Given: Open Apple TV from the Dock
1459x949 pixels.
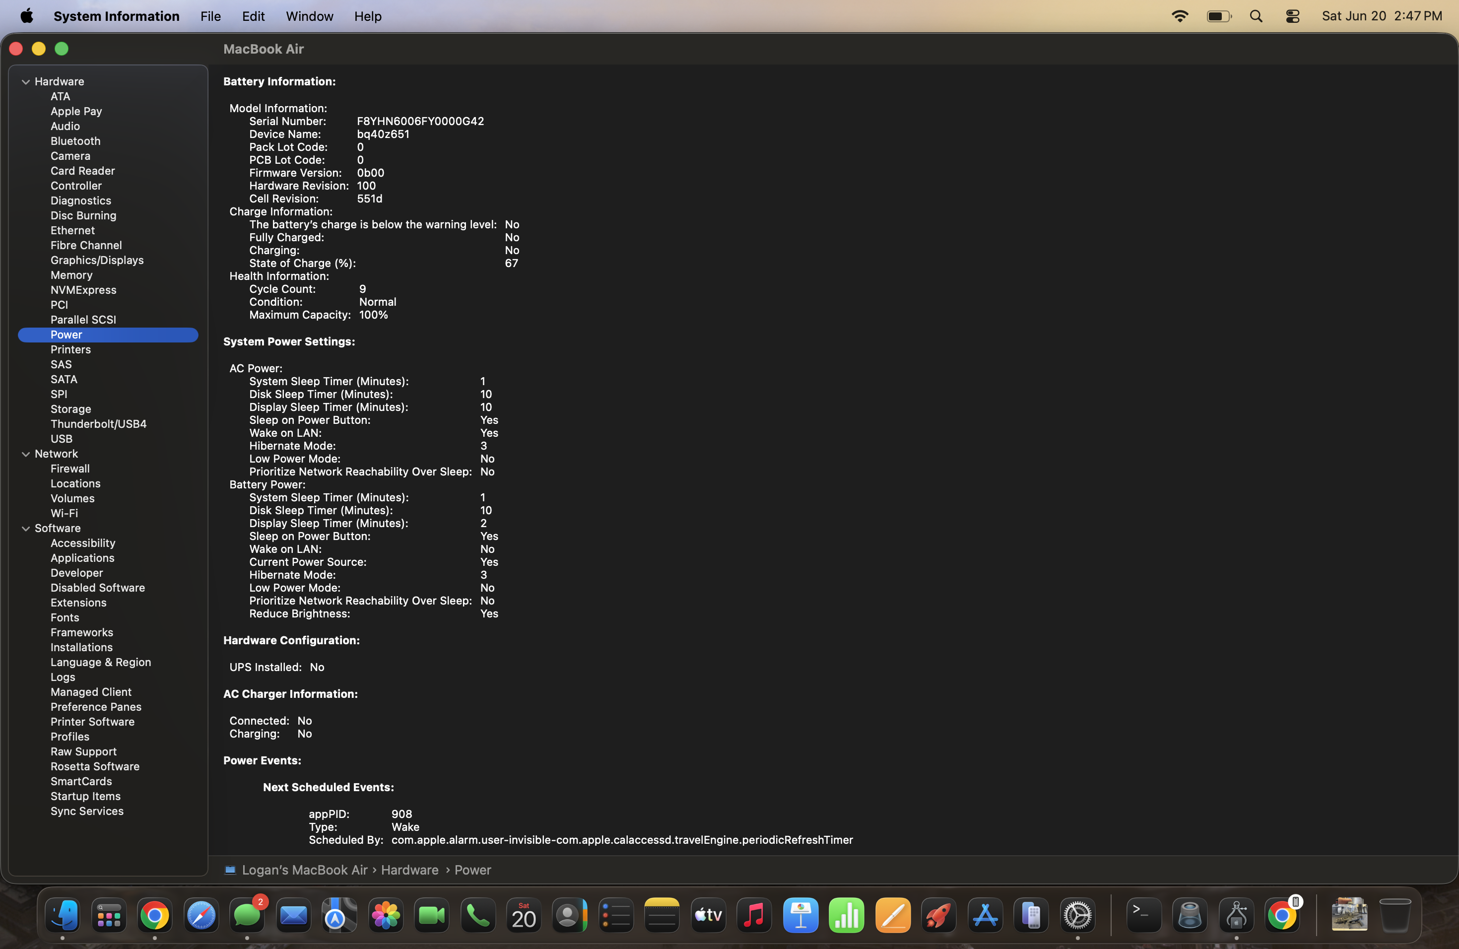Looking at the screenshot, I should click(x=708, y=915).
